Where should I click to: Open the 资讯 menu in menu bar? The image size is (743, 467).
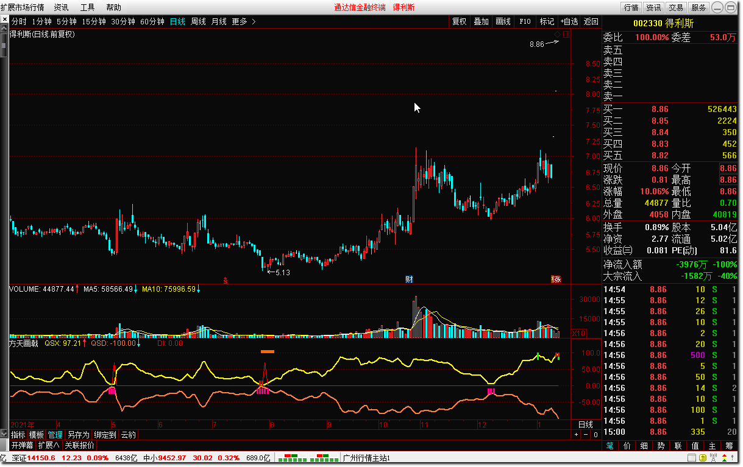click(x=61, y=7)
